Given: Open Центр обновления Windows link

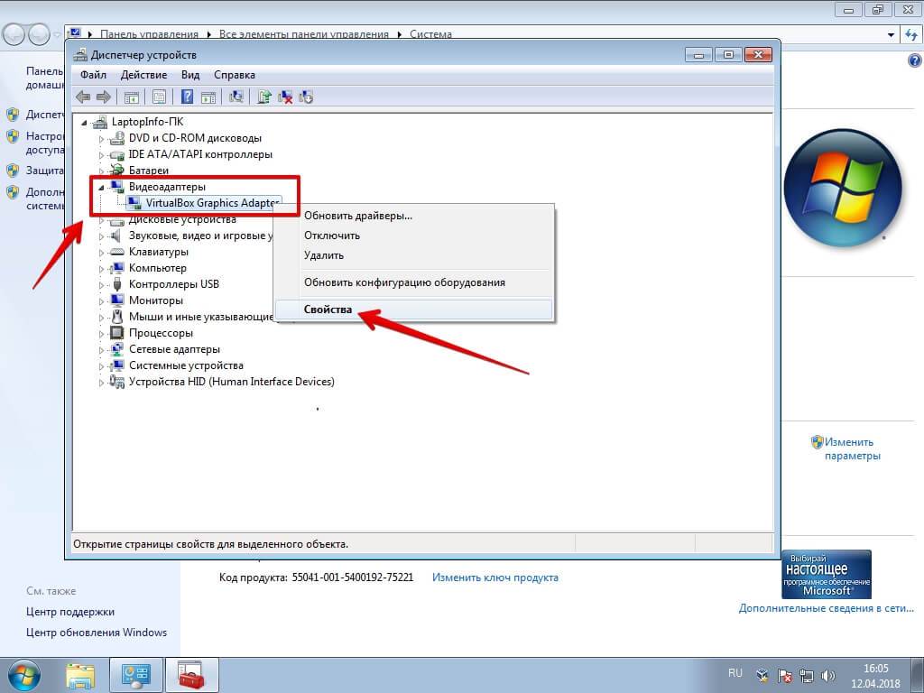Looking at the screenshot, I should pyautogui.click(x=96, y=633).
